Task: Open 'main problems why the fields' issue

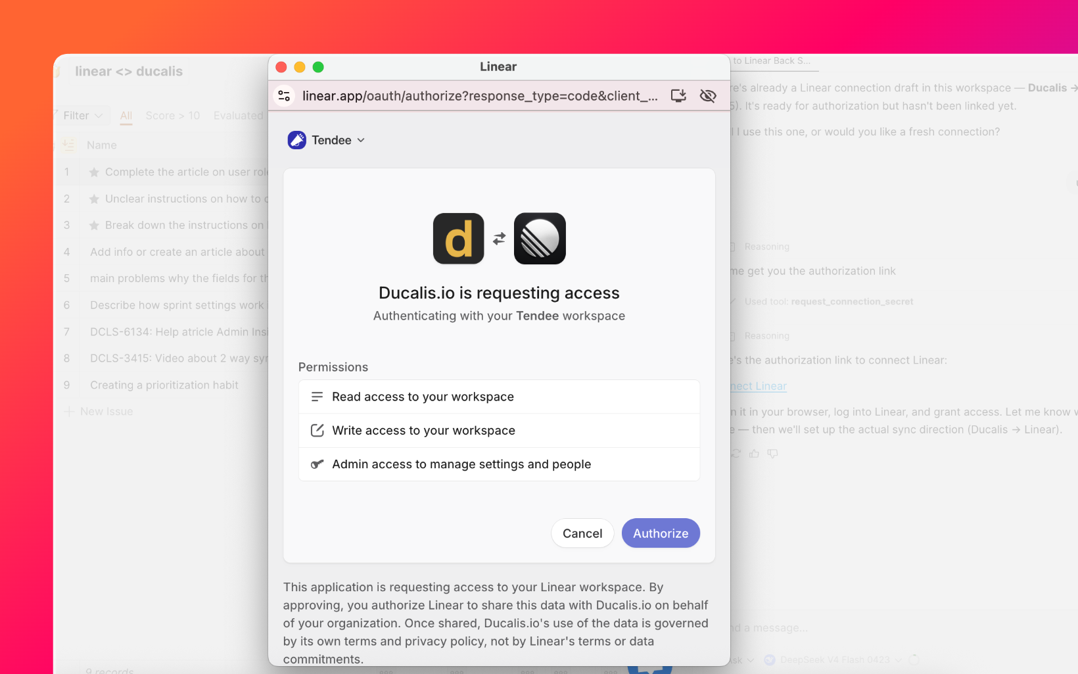Action: (x=179, y=279)
